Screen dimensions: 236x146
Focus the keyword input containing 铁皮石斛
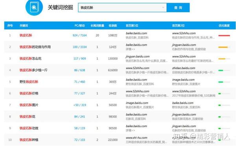click(x=122, y=7)
